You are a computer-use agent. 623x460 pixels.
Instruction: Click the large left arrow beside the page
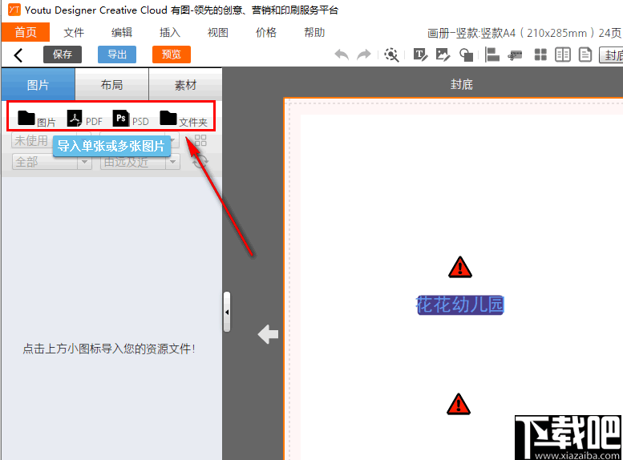click(x=268, y=334)
